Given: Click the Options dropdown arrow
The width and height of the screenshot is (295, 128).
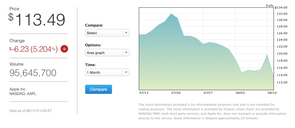Looking at the screenshot, I should 126,53.
